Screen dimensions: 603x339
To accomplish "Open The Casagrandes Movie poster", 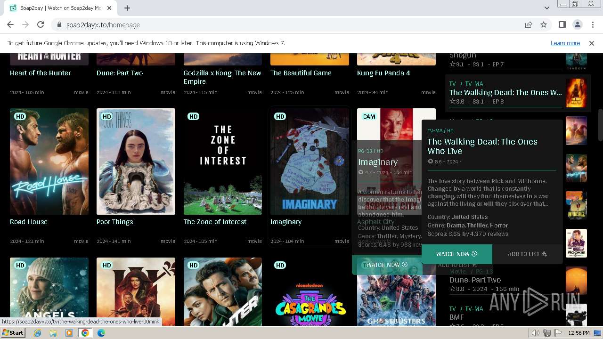I will coord(310,291).
